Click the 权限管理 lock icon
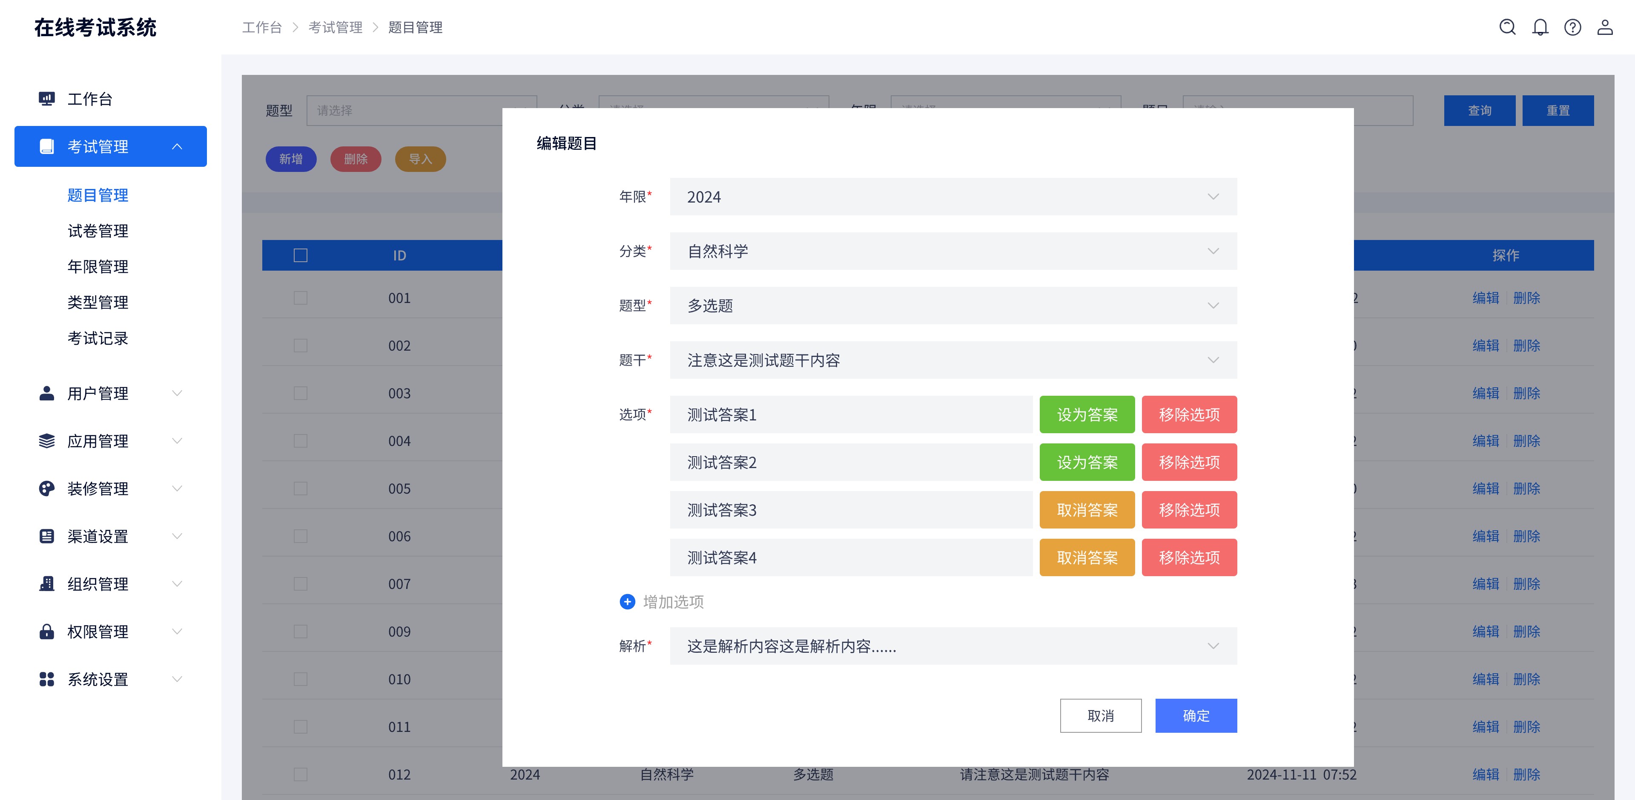The image size is (1635, 800). click(x=46, y=632)
